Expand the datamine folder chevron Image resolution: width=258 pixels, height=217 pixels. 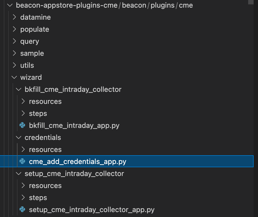[14, 17]
